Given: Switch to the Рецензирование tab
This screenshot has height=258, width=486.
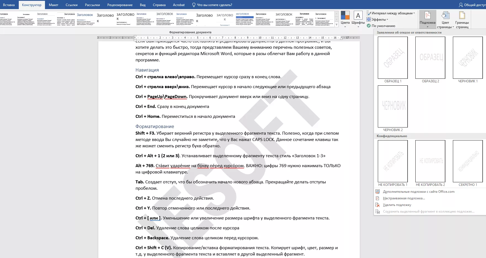Looking at the screenshot, I should pyautogui.click(x=120, y=5).
